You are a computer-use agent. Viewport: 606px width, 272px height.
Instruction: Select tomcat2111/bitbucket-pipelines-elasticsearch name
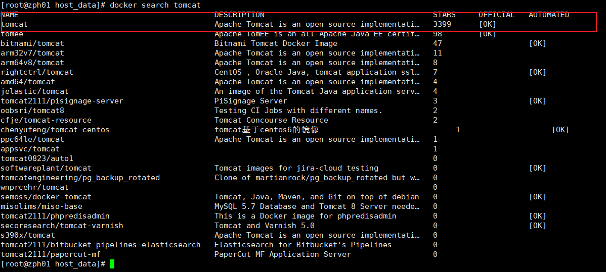point(101,245)
